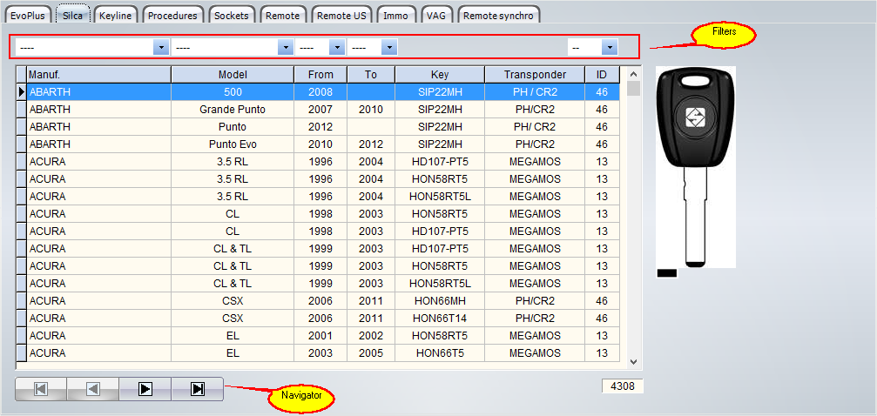Go to next record in navigator
877x416 pixels.
pos(145,389)
